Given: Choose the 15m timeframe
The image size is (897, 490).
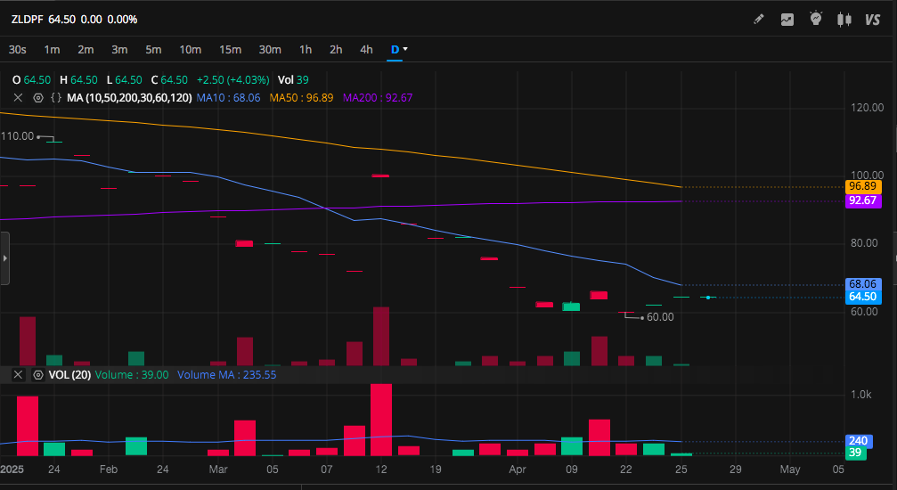Looking at the screenshot, I should coord(230,49).
